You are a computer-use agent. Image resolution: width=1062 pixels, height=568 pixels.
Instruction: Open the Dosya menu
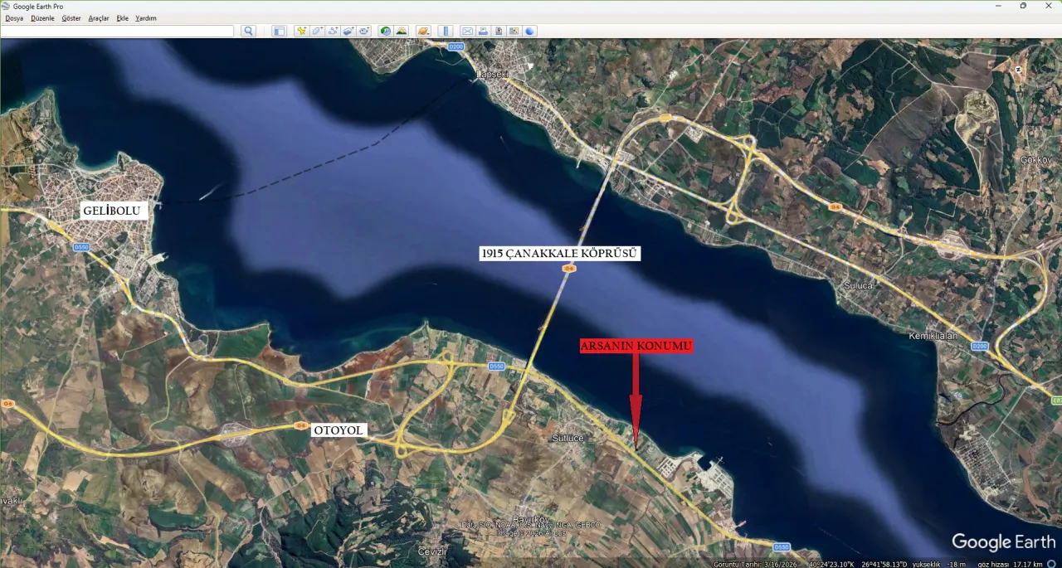(14, 18)
